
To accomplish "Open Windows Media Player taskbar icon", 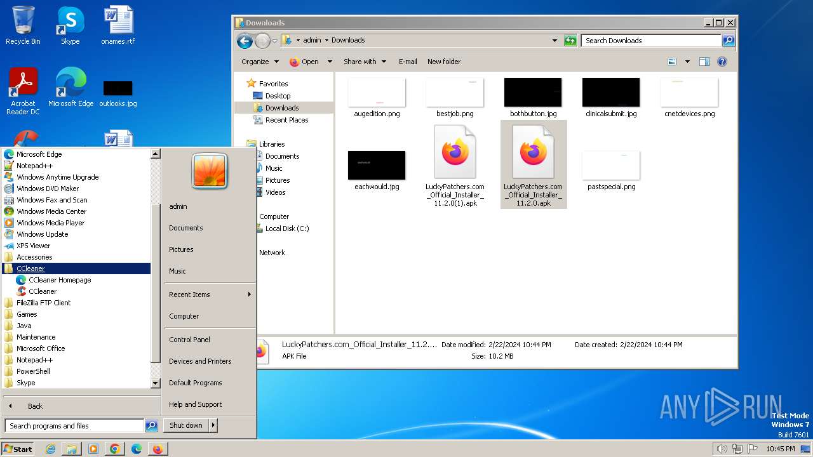I will point(93,449).
